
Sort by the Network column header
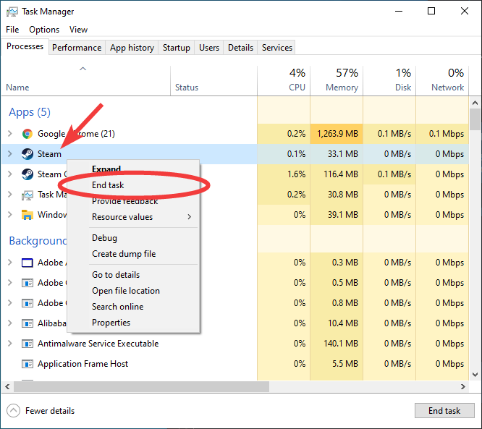(442, 80)
